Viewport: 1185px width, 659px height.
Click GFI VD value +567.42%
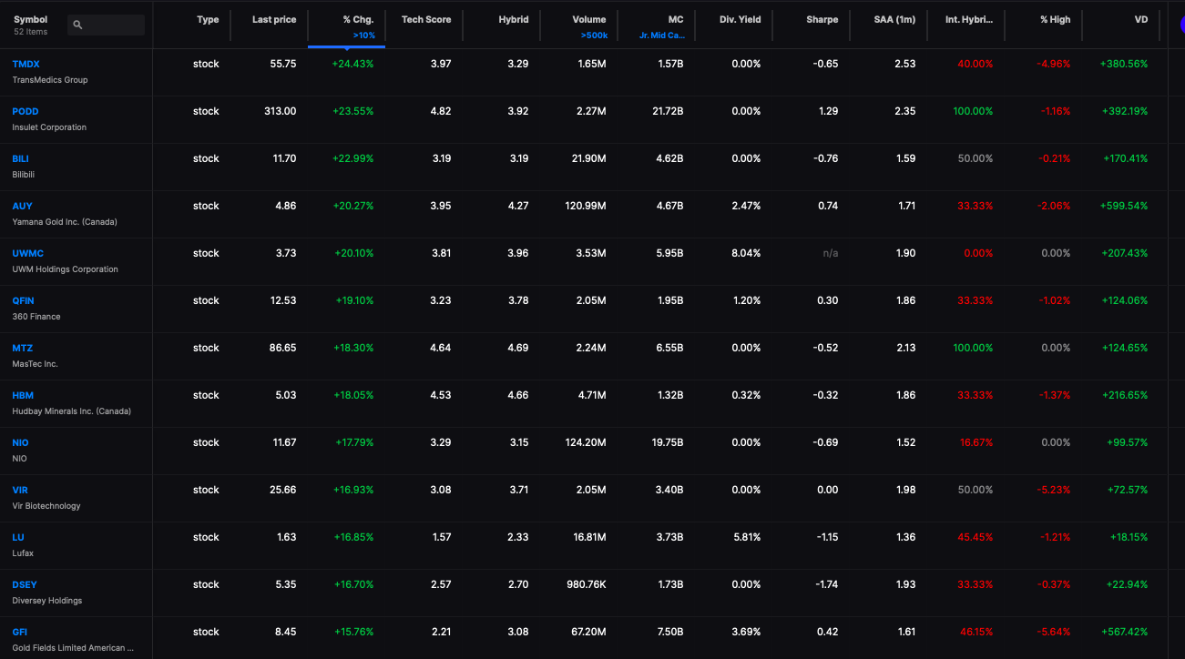(1124, 632)
